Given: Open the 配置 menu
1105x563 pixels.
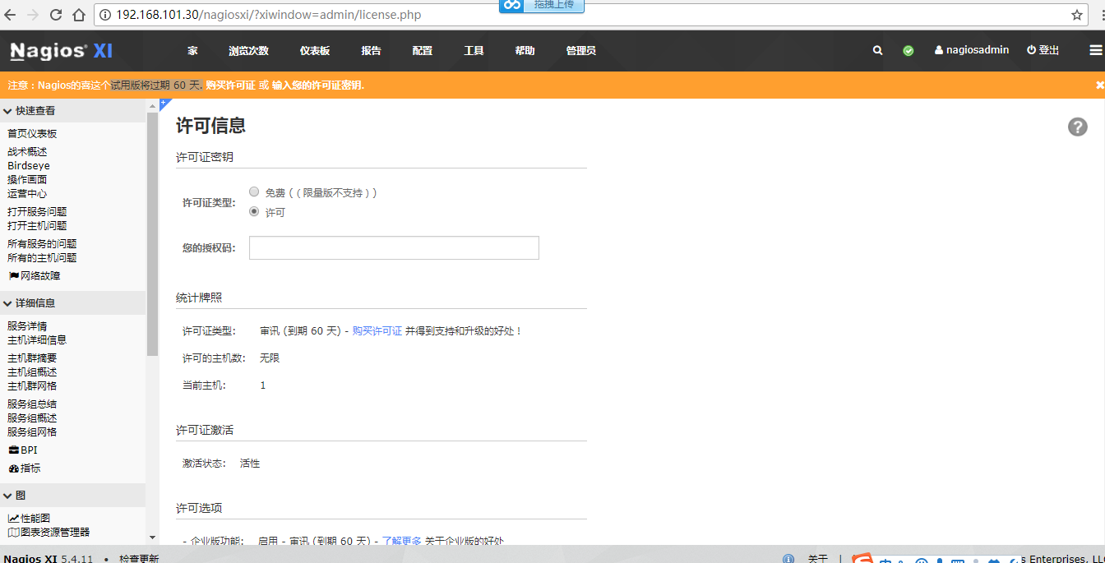Looking at the screenshot, I should point(423,51).
